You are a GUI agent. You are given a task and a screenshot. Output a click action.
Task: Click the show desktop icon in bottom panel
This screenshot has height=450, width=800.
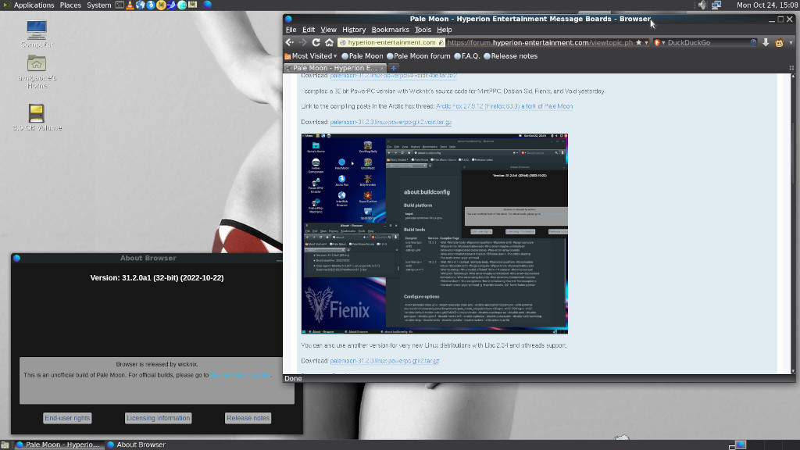[x=5, y=445]
